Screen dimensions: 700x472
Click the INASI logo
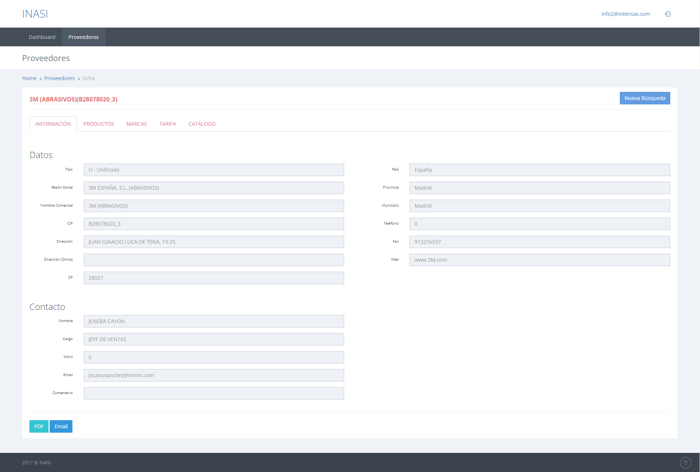35,14
